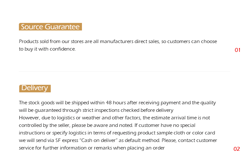Click the word 'manufacturers' in the first paragraph
The image size is (249, 163).
pos(117,41)
